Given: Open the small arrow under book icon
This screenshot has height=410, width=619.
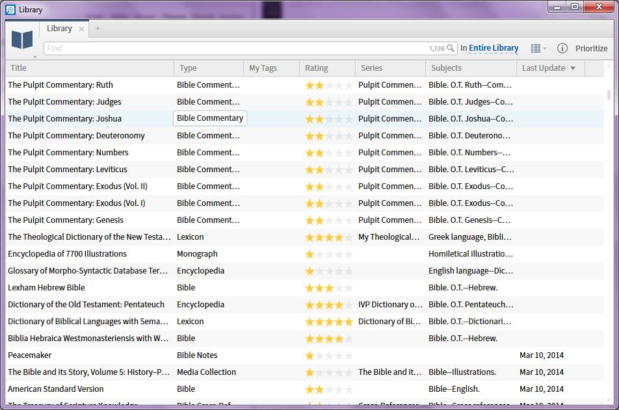Looking at the screenshot, I should click(x=34, y=57).
